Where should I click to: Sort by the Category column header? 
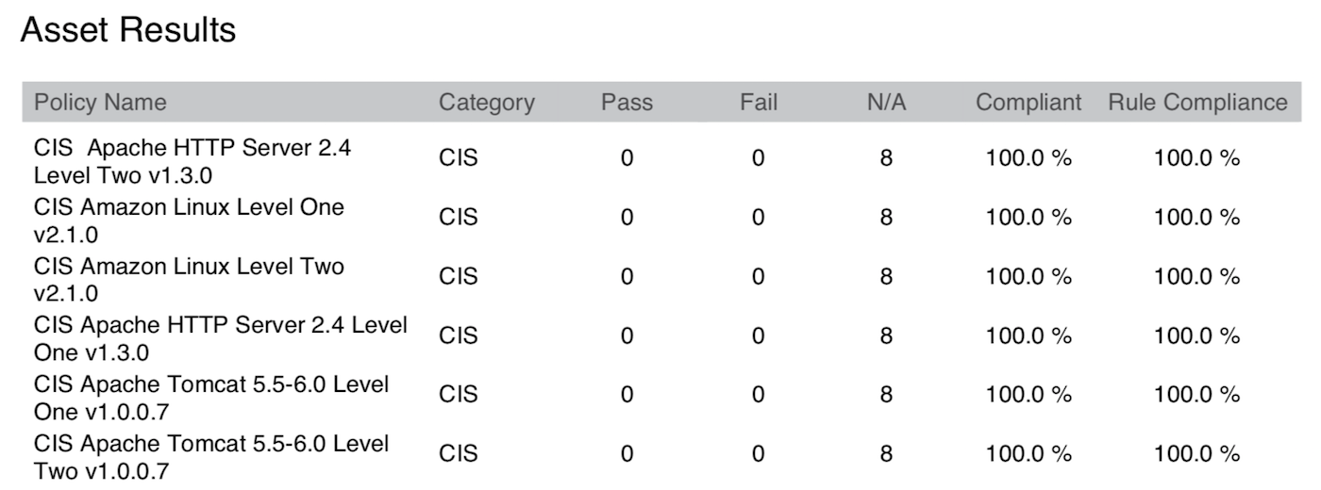[x=486, y=102]
